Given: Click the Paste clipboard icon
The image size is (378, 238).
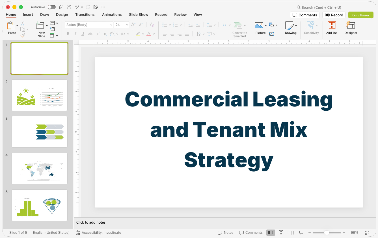Looking at the screenshot, I should [x=11, y=26].
